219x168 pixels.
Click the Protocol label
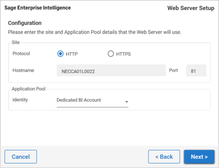[x=21, y=54]
